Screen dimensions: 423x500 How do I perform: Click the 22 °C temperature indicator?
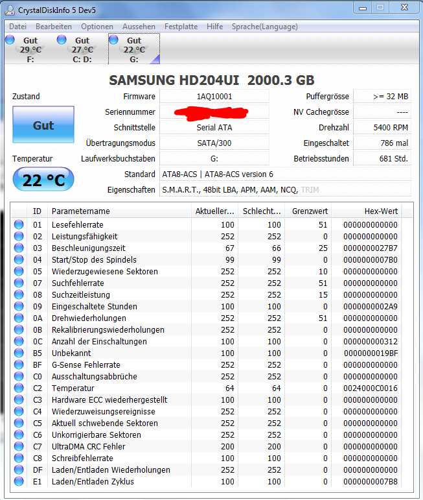(43, 179)
